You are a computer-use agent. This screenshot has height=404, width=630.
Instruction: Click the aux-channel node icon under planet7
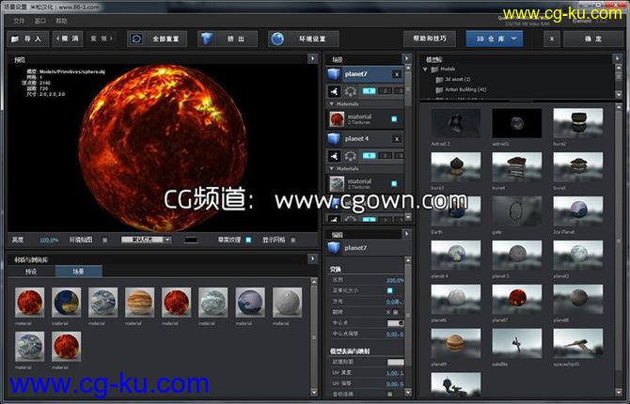click(x=335, y=91)
